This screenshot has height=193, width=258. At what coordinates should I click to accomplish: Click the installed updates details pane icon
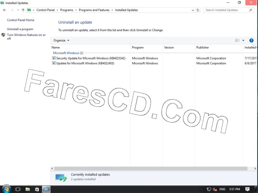[61, 177]
